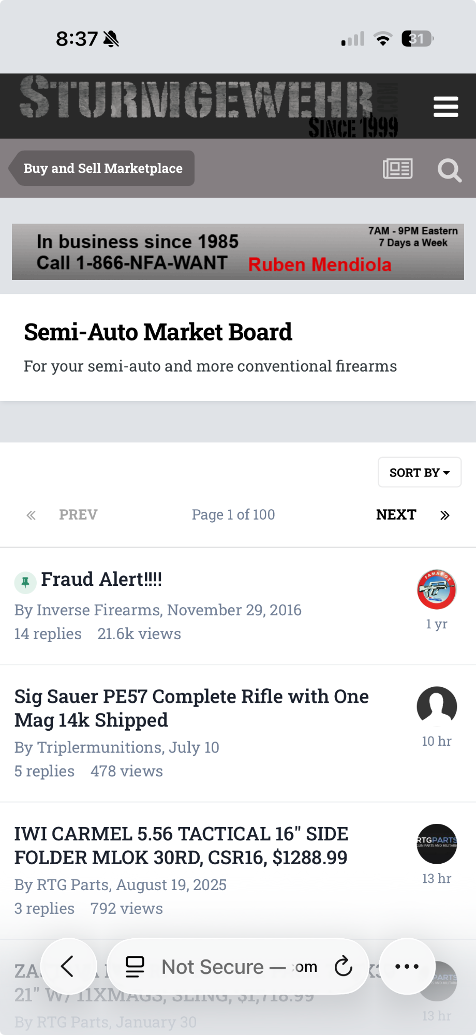Go to last page with double chevron

point(445,515)
